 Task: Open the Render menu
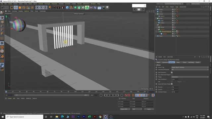[x=79, y=4]
